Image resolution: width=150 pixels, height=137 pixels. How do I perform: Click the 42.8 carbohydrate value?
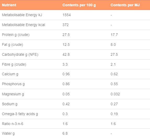66,54
